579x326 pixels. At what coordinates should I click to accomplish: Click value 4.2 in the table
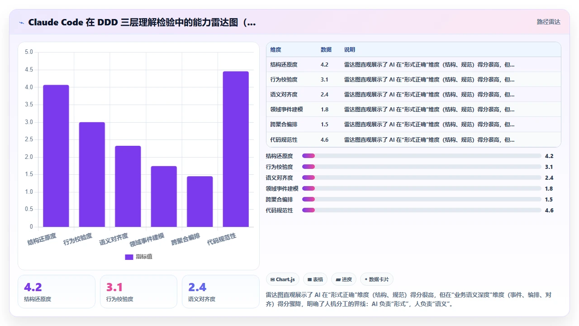[324, 65]
